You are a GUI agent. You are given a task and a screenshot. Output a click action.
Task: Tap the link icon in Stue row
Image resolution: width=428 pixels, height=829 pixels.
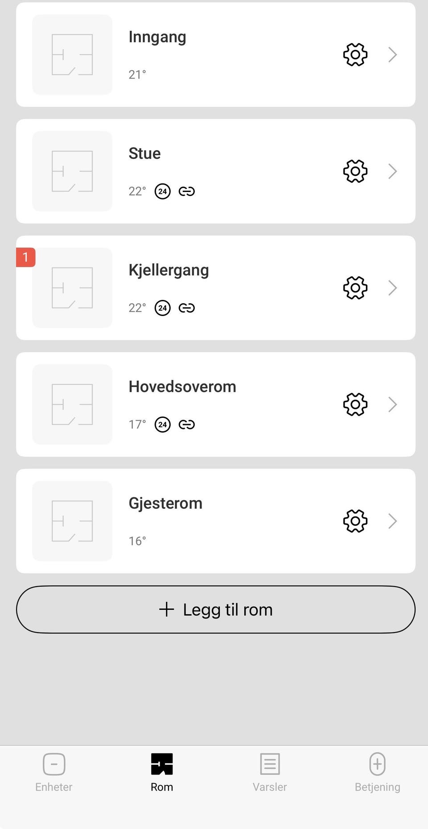187,192
